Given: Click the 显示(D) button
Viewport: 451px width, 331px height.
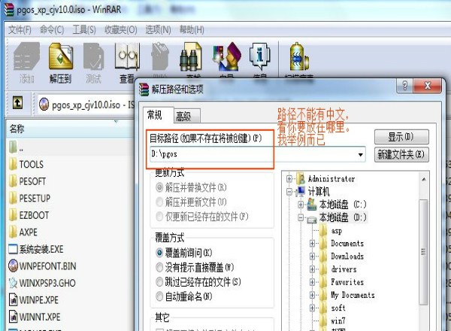Looking at the screenshot, I should tap(402, 138).
